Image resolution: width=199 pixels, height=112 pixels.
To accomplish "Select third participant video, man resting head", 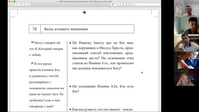I will [187, 43].
